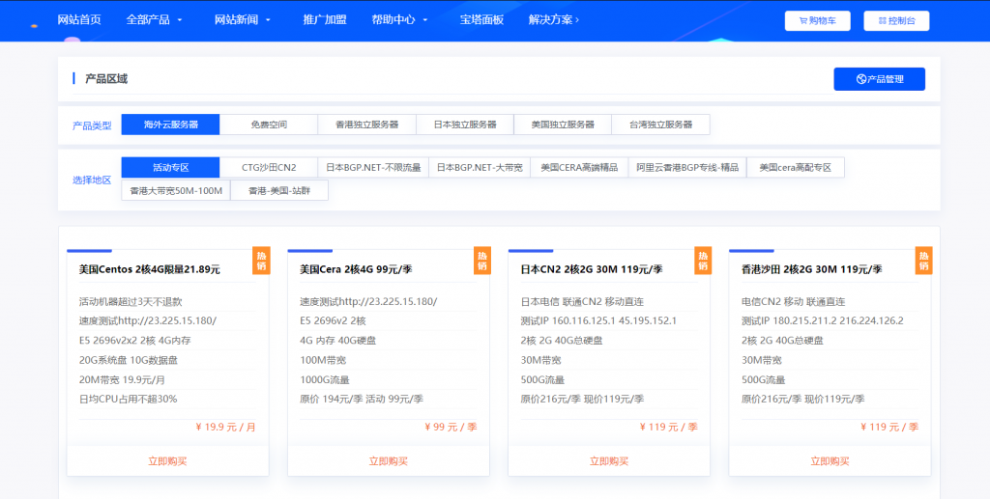
Task: Click the 热销 badge on 香港沙田 card
Action: (923, 261)
